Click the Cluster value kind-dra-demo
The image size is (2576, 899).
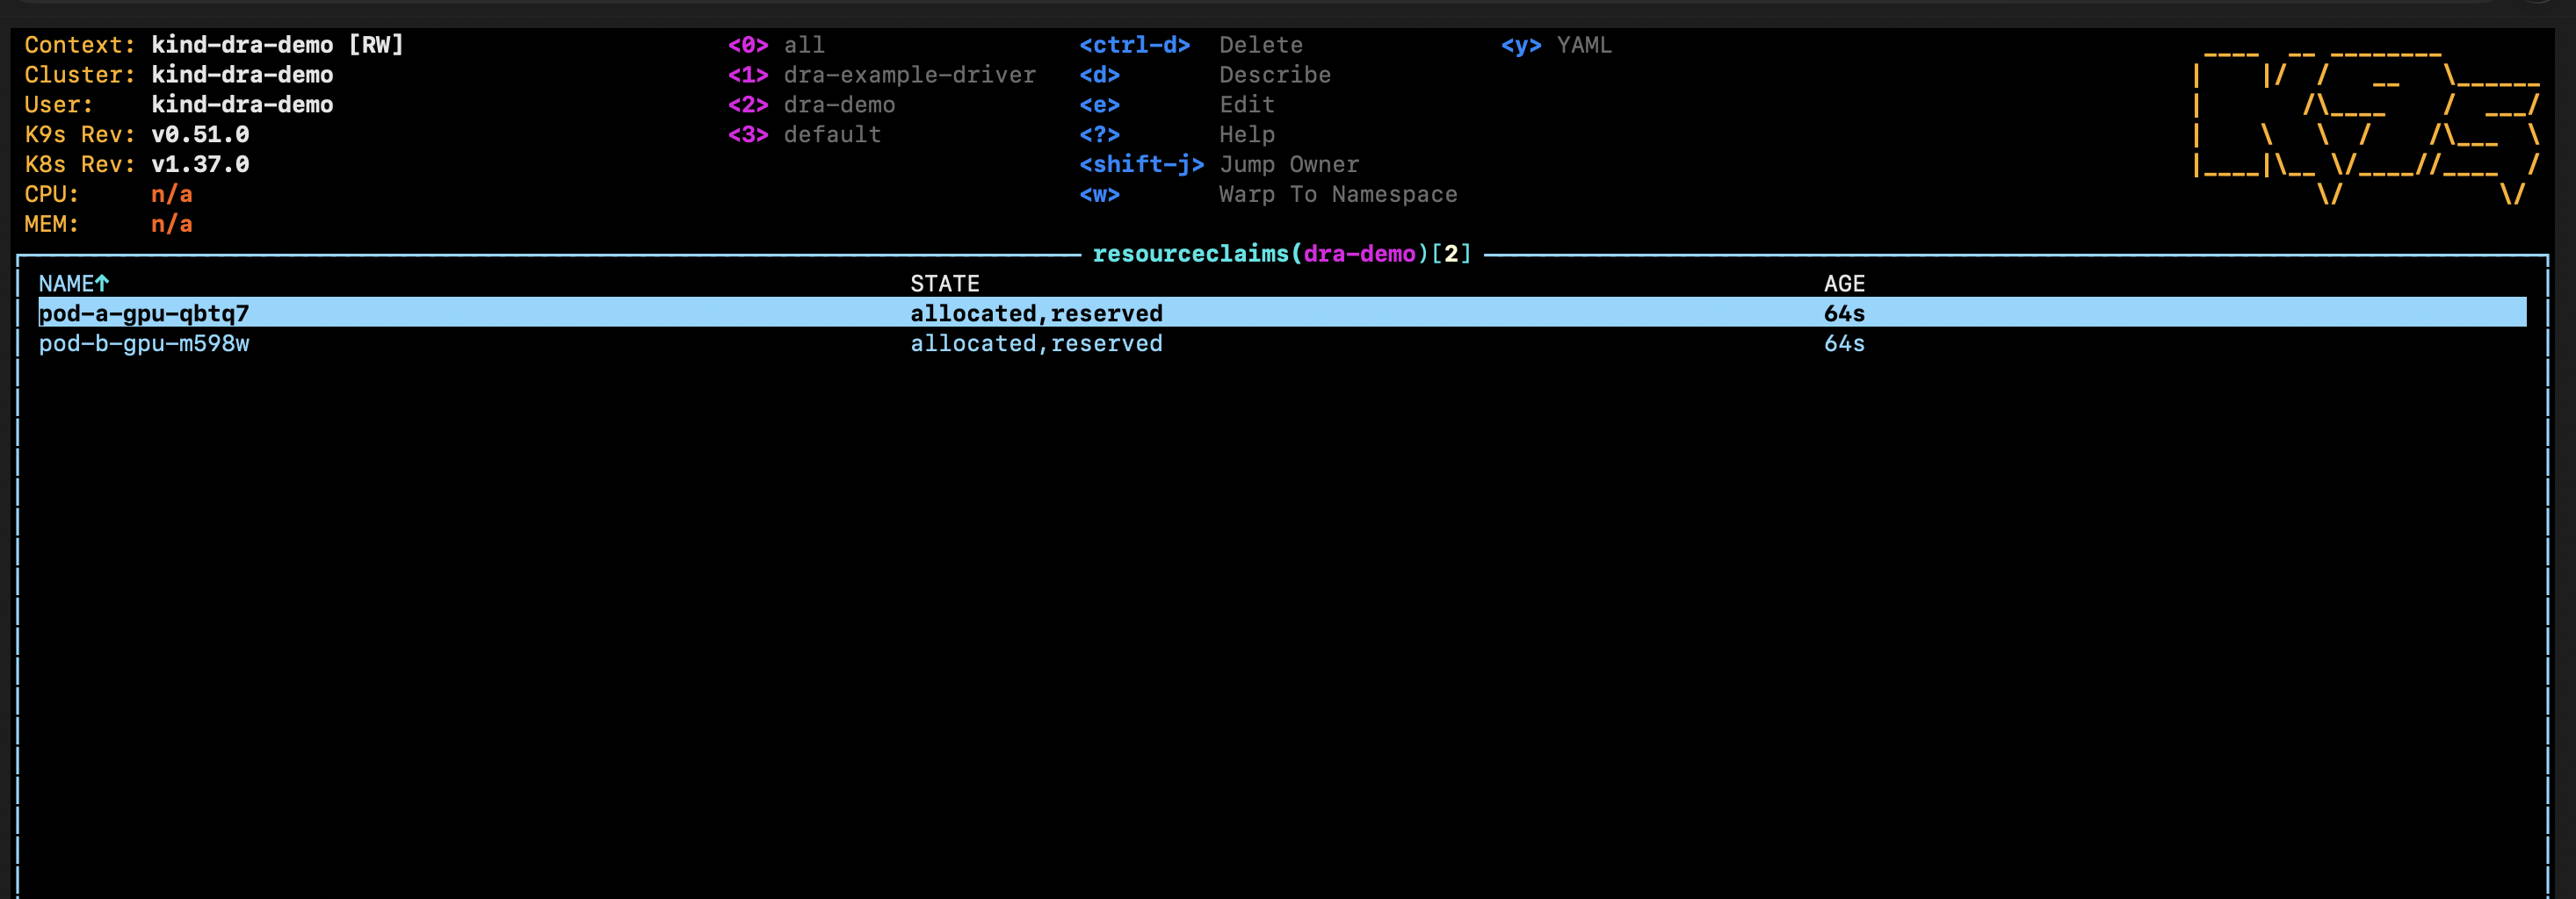[x=242, y=75]
